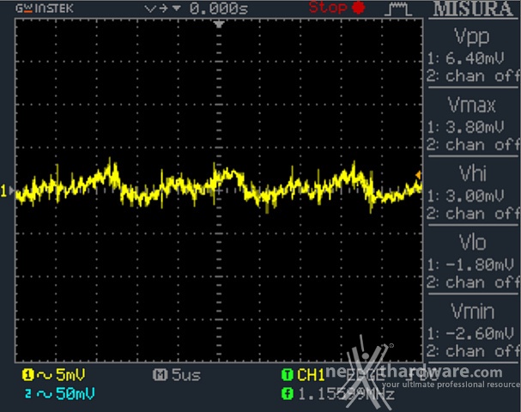Click the Vmax value 3.80mV

[475, 127]
